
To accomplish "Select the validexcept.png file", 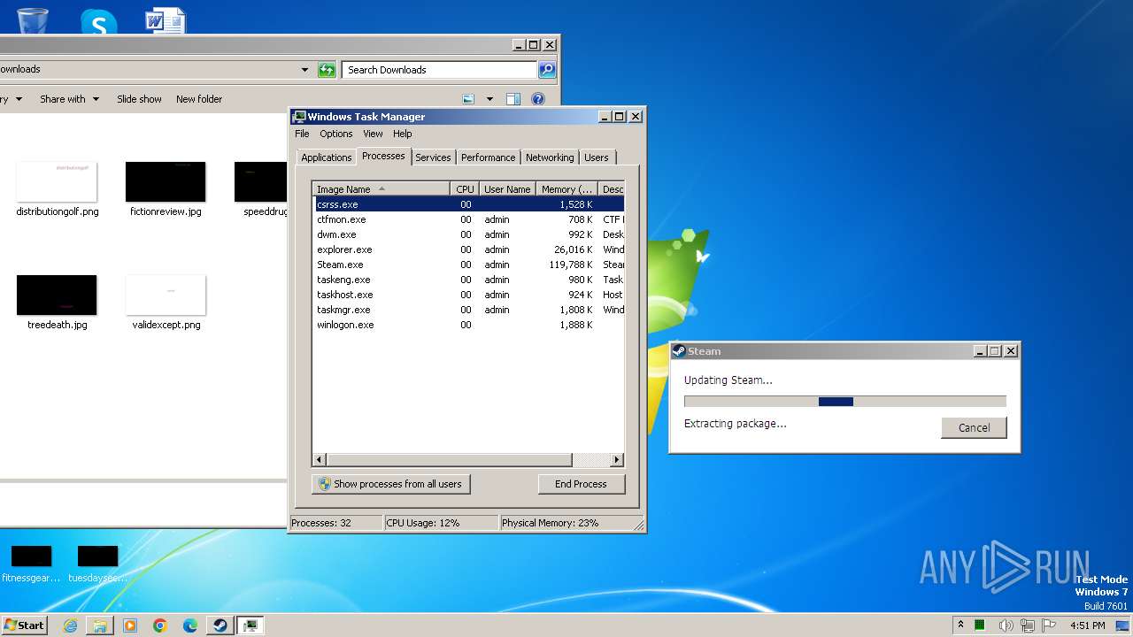I will [x=166, y=303].
